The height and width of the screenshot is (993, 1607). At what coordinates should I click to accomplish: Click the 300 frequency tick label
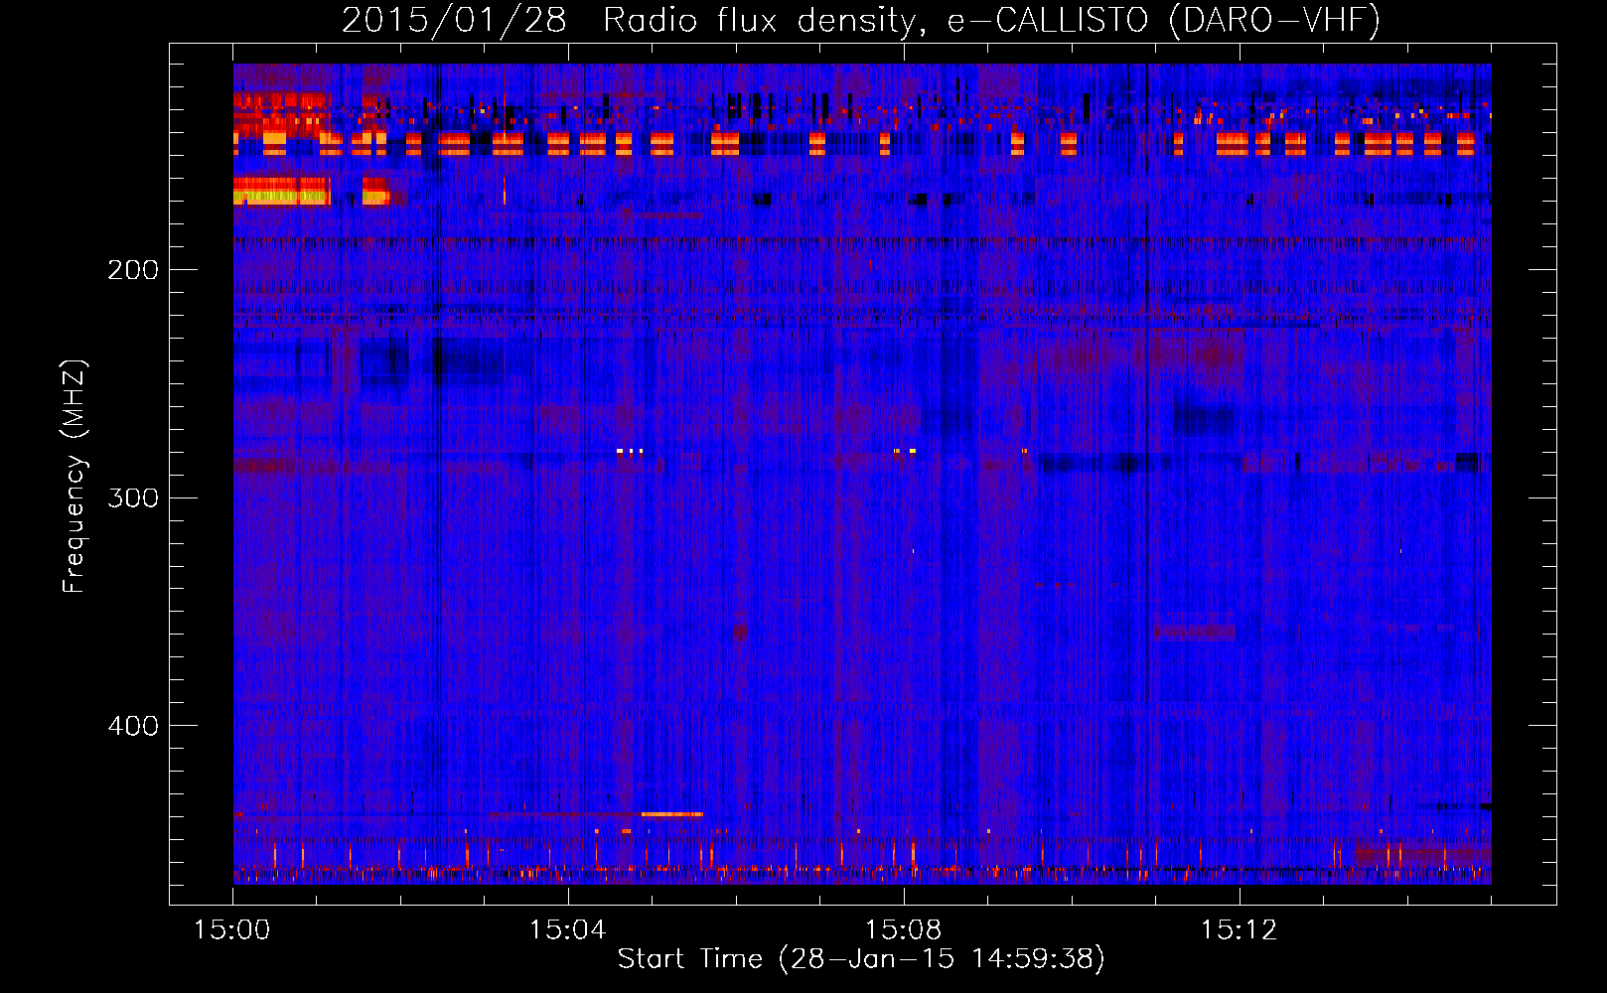tap(133, 497)
